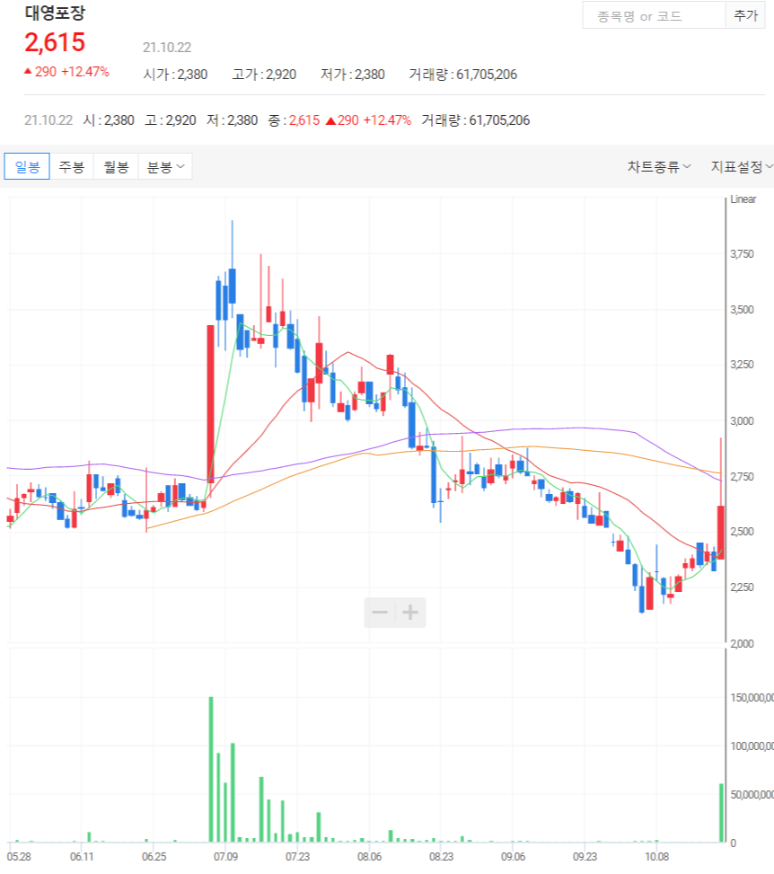This screenshot has height=874, width=774.
Task: Click the 대영포장 stock name title
Action: click(55, 13)
